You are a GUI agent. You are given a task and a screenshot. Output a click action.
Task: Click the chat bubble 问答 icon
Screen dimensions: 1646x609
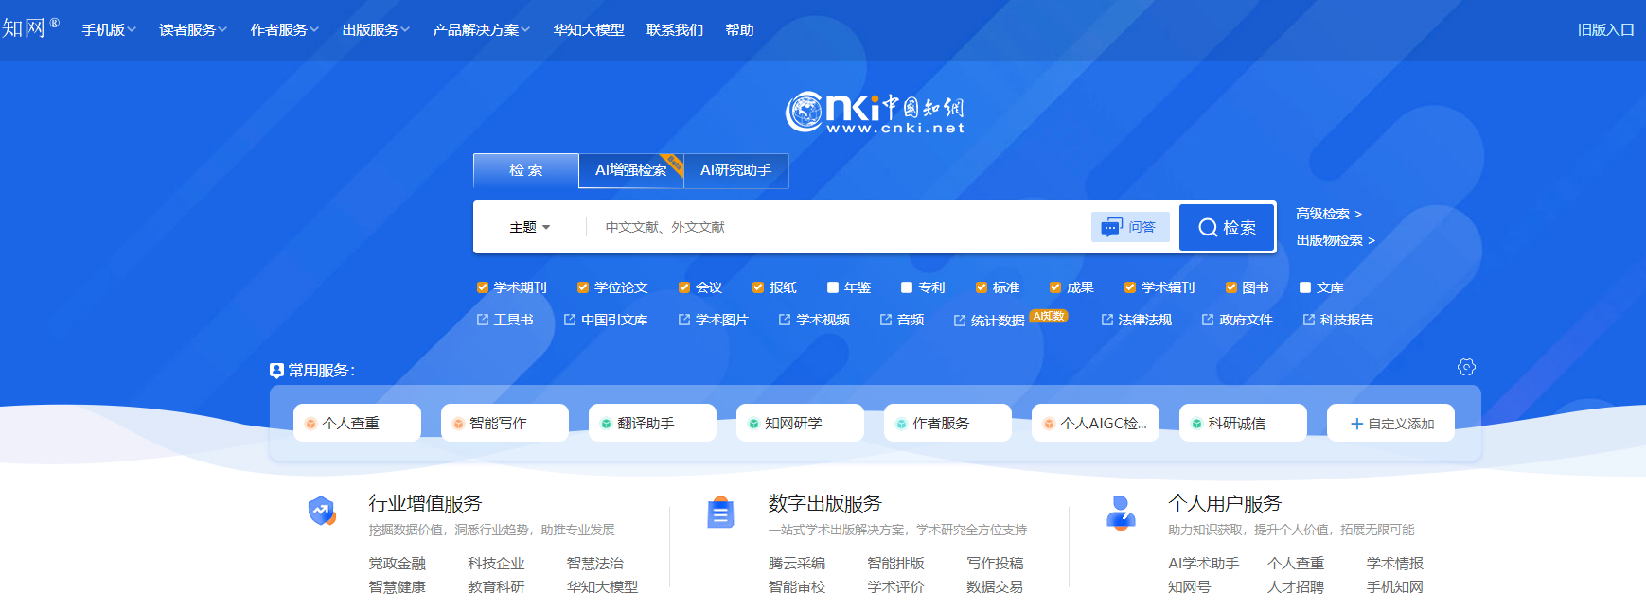[x=1110, y=228]
